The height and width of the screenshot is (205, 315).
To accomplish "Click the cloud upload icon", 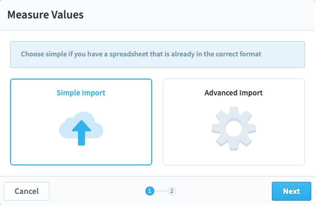I will (81, 129).
